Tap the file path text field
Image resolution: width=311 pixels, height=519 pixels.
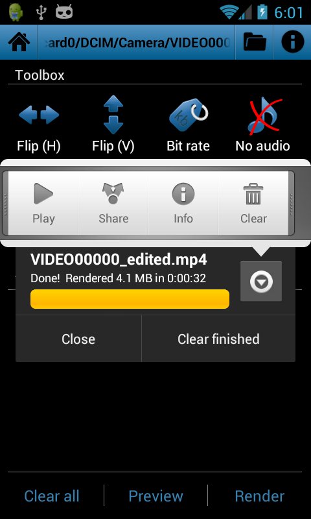136,42
